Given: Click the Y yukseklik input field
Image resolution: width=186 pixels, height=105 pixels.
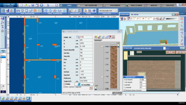Looking at the screenshot, I should pos(143,87).
